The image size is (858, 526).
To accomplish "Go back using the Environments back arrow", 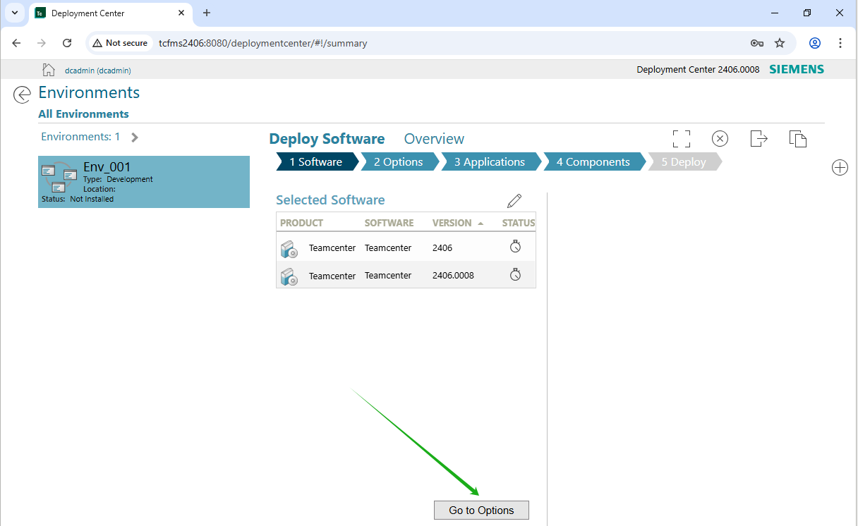I will 23,94.
